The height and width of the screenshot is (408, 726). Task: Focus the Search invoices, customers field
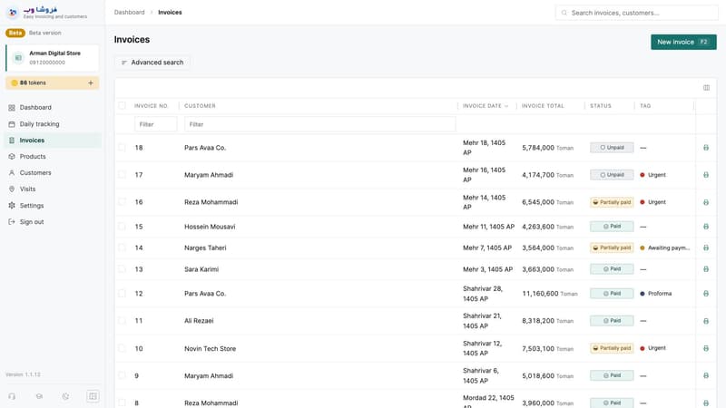tap(637, 13)
